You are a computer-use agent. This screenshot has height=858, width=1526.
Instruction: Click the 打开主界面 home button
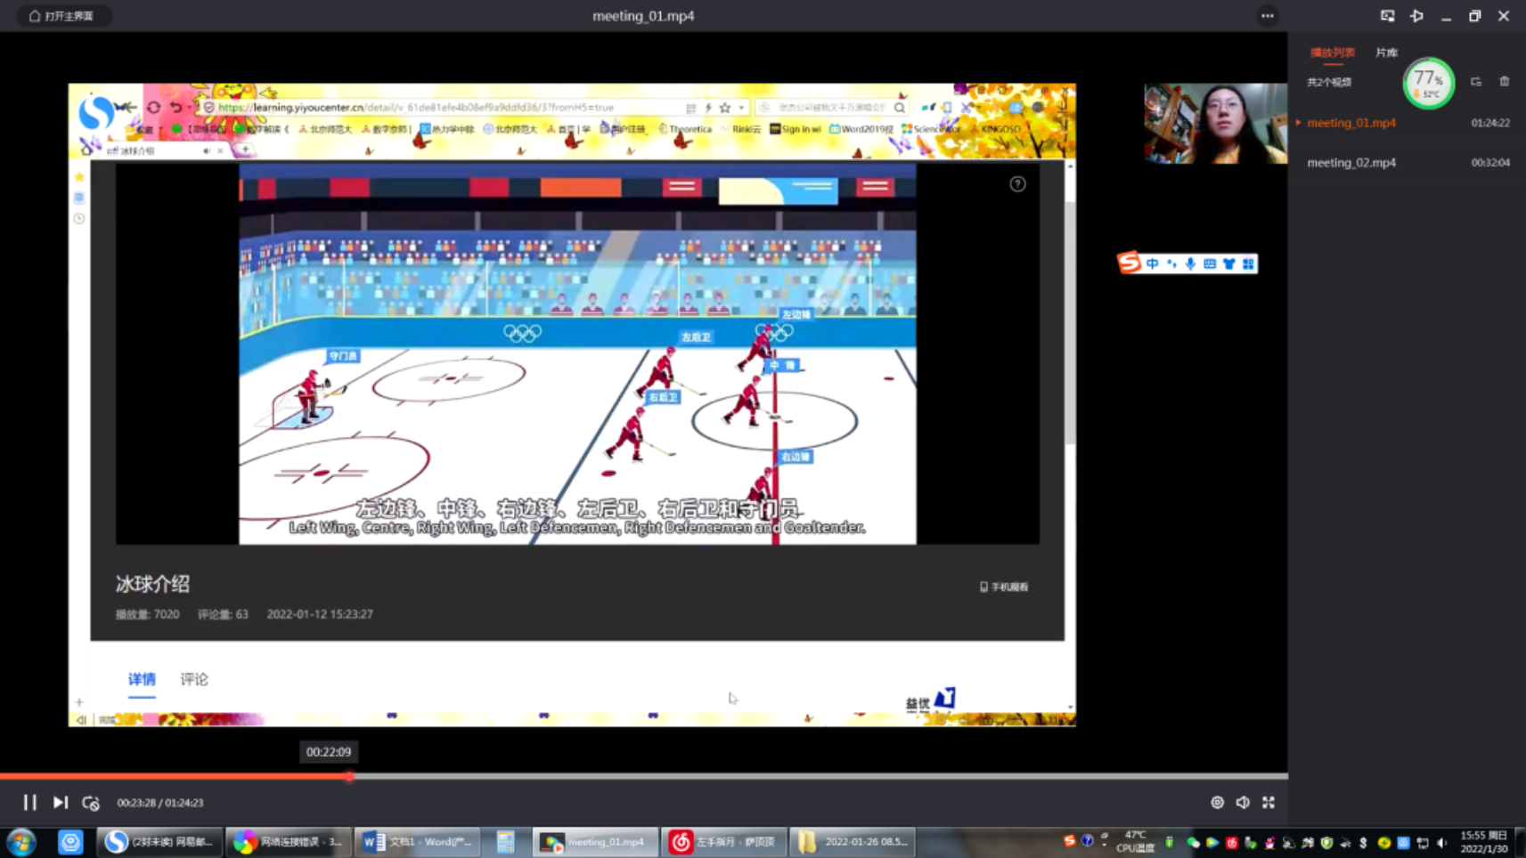click(61, 16)
